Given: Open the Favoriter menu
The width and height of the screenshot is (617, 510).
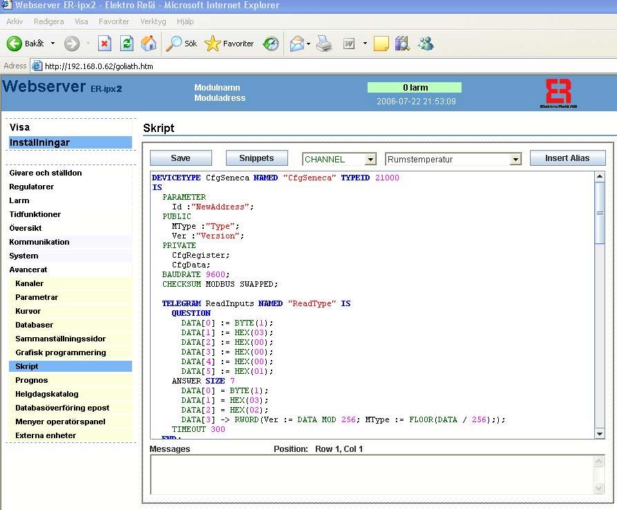Looking at the screenshot, I should (x=114, y=21).
